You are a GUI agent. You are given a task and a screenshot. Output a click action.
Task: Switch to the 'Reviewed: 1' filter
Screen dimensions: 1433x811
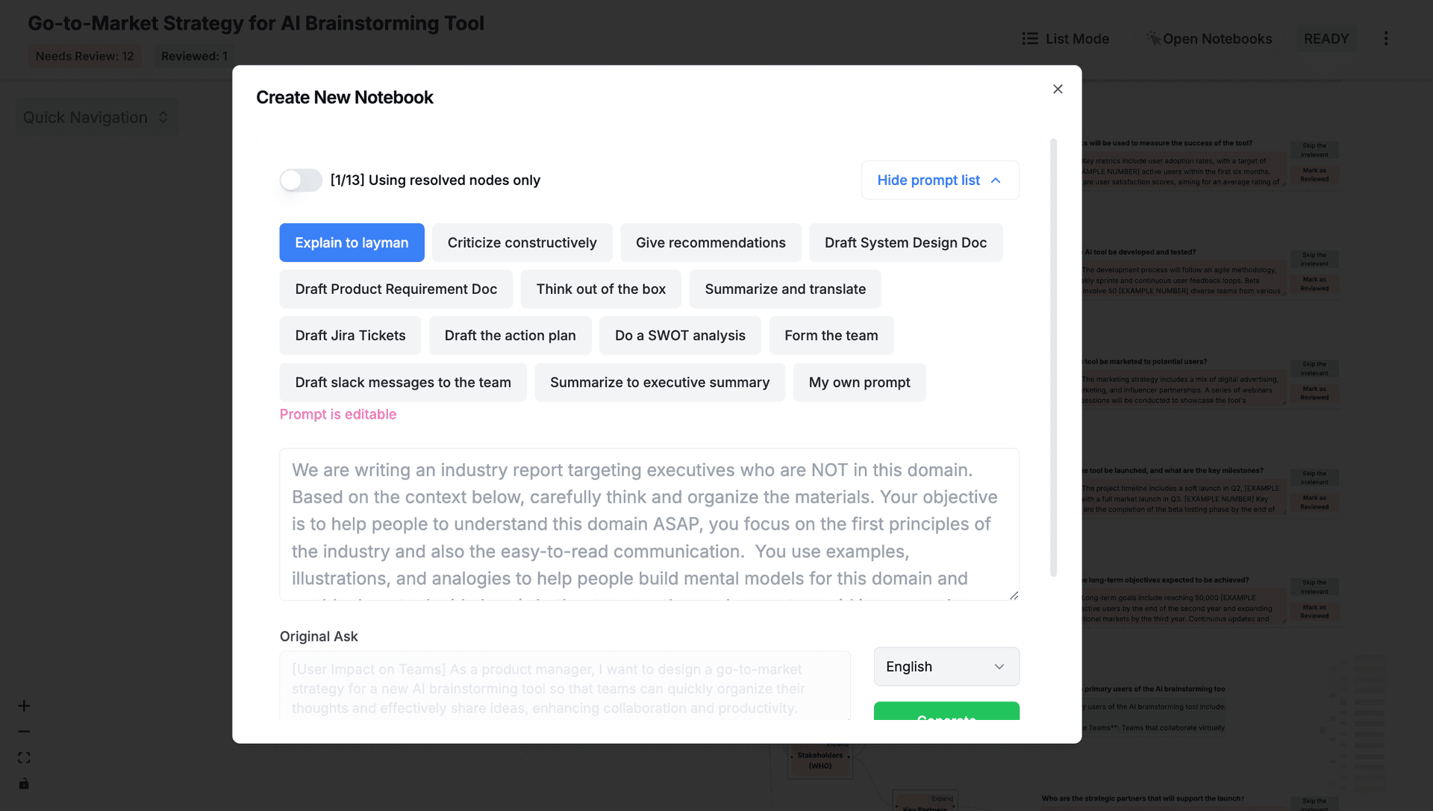[x=193, y=55]
